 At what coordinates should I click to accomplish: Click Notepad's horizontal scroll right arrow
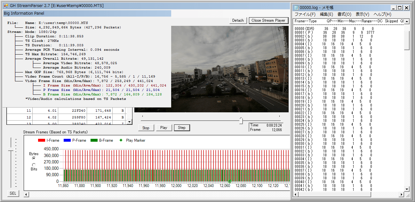[x=402, y=195]
